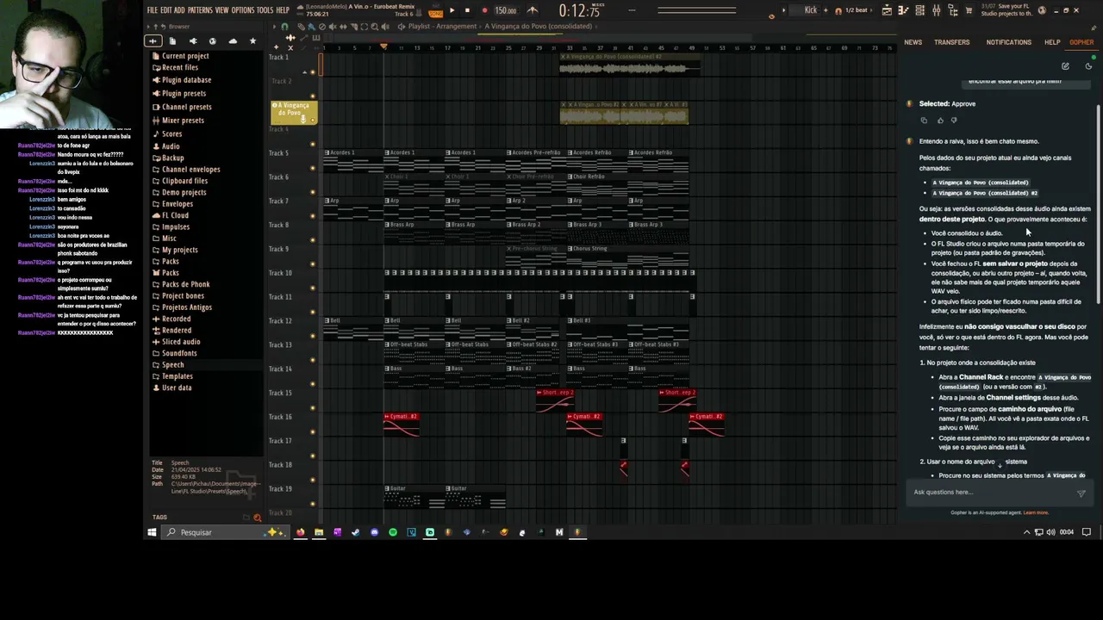Open the Piano roll view icon

pyautogui.click(x=903, y=10)
